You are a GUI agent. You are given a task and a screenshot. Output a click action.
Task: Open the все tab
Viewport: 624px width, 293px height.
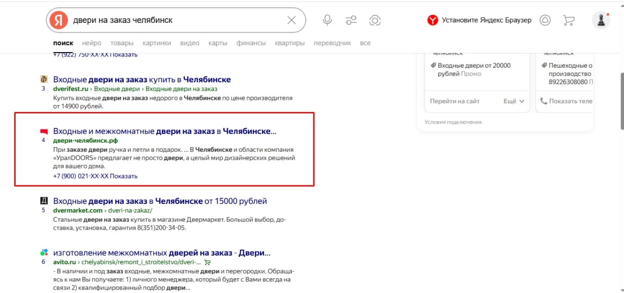coord(365,43)
